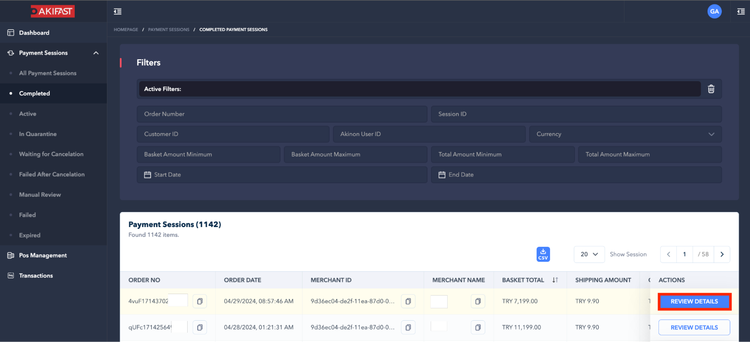Image resolution: width=750 pixels, height=342 pixels.
Task: Go to Manual Review sessions
Action: (x=40, y=195)
